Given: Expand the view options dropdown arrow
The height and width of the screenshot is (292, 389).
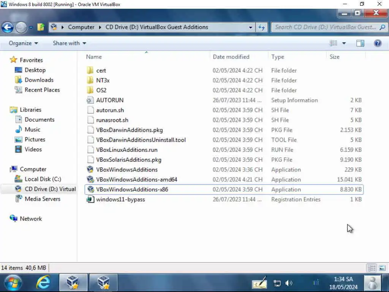Looking at the screenshot, I should (344, 43).
